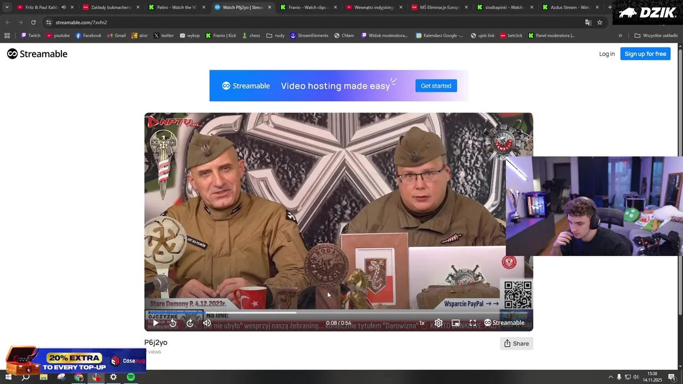Screen dimensions: 683x384
Task: Open Chłam bookmark
Action: point(344,36)
